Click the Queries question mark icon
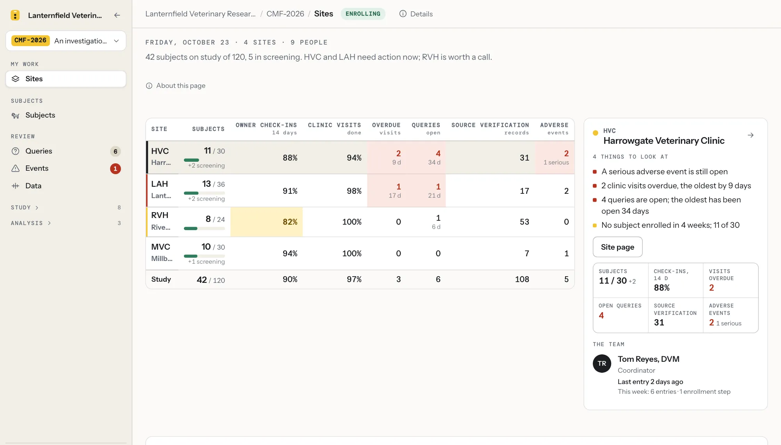 pyautogui.click(x=16, y=151)
